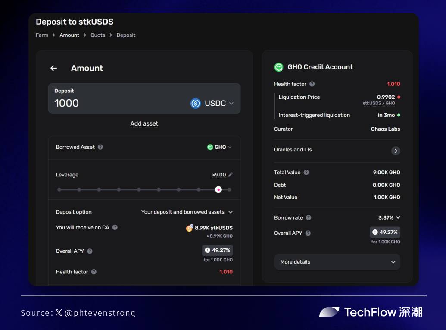Click the GHO token icon in Borrowed Asset

tap(210, 147)
